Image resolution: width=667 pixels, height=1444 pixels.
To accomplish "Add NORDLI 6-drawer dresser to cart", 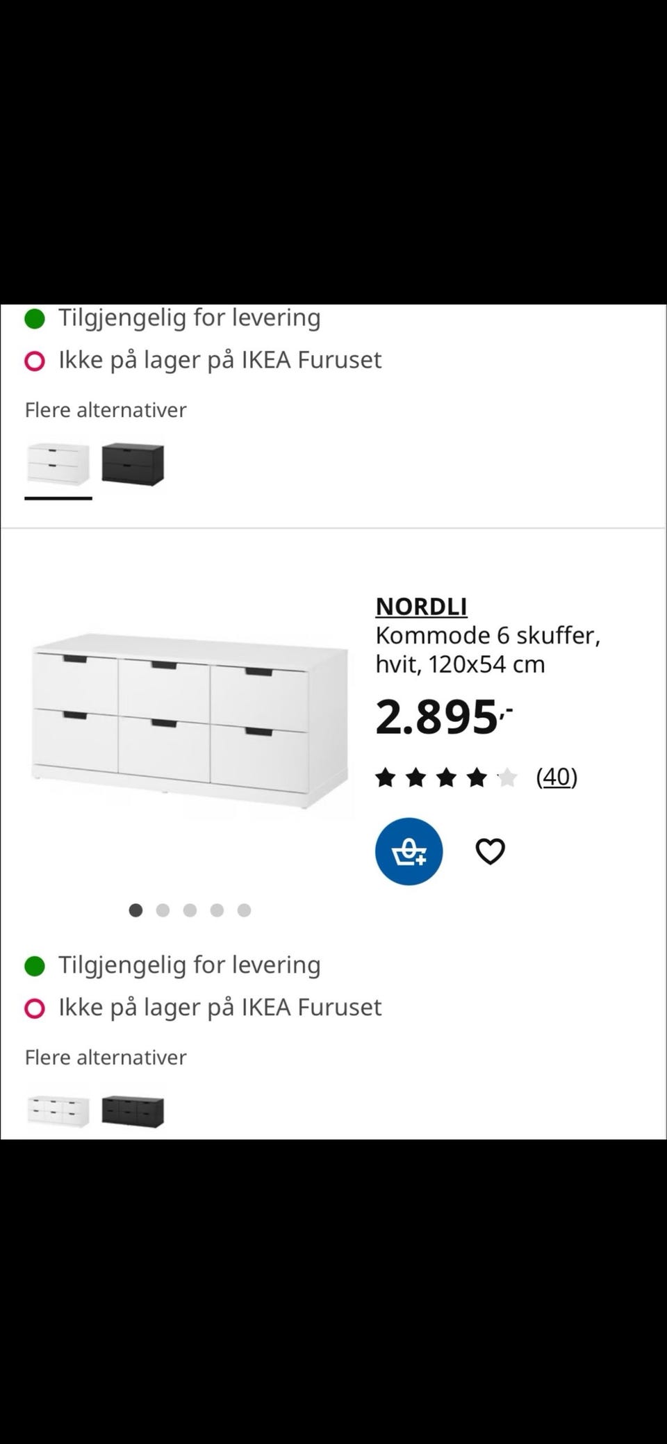I will tap(409, 851).
